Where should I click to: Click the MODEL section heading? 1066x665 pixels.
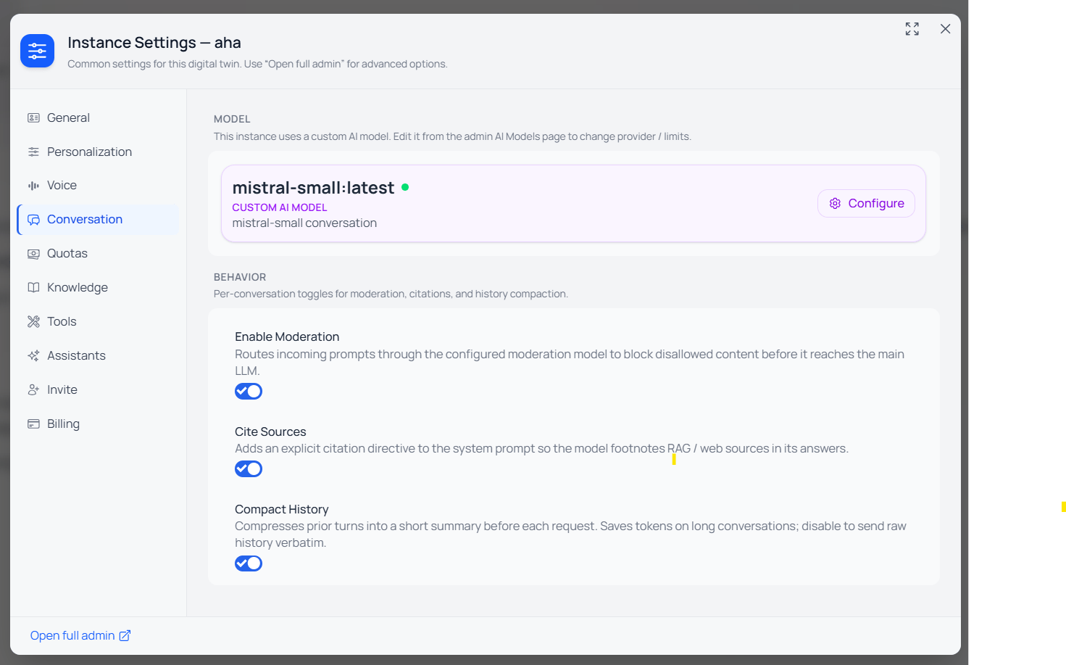(x=232, y=119)
